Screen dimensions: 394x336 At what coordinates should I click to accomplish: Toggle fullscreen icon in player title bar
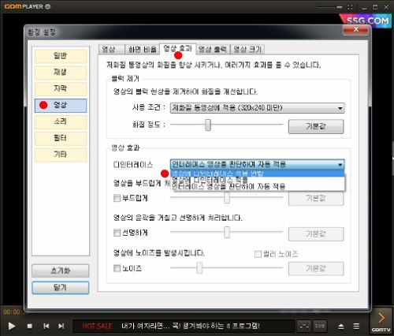click(350, 7)
